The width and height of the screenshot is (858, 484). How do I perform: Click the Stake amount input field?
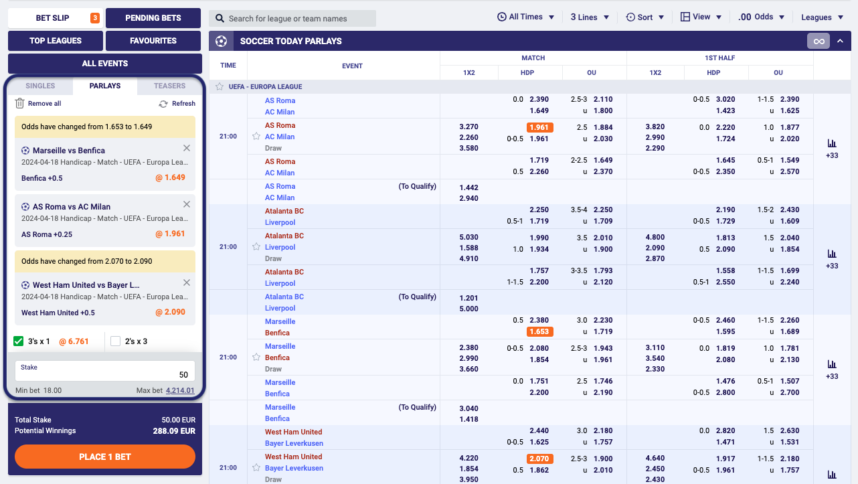[x=104, y=372]
